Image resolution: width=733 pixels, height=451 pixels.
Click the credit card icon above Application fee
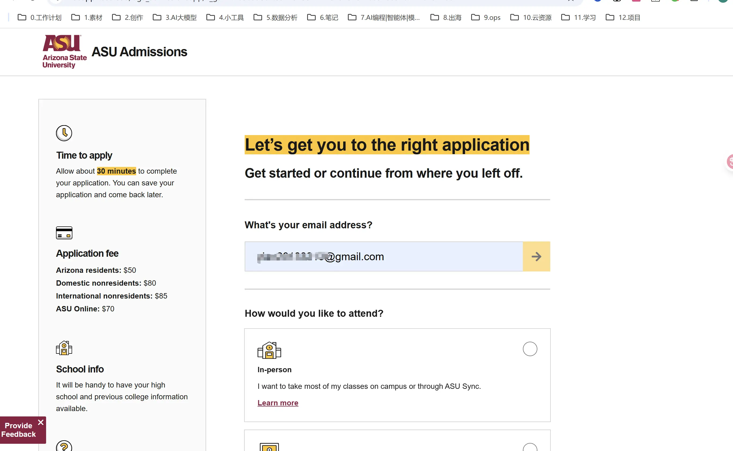point(64,233)
